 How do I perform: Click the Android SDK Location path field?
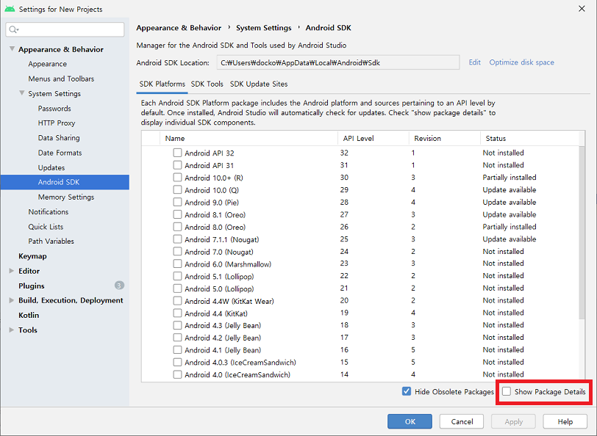pos(338,62)
